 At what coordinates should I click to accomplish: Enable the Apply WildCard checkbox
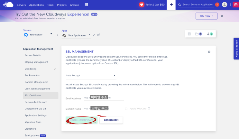(x=126, y=109)
